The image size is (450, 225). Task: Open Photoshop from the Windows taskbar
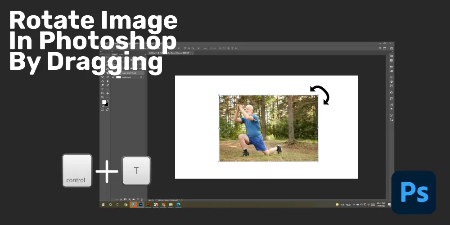click(140, 205)
